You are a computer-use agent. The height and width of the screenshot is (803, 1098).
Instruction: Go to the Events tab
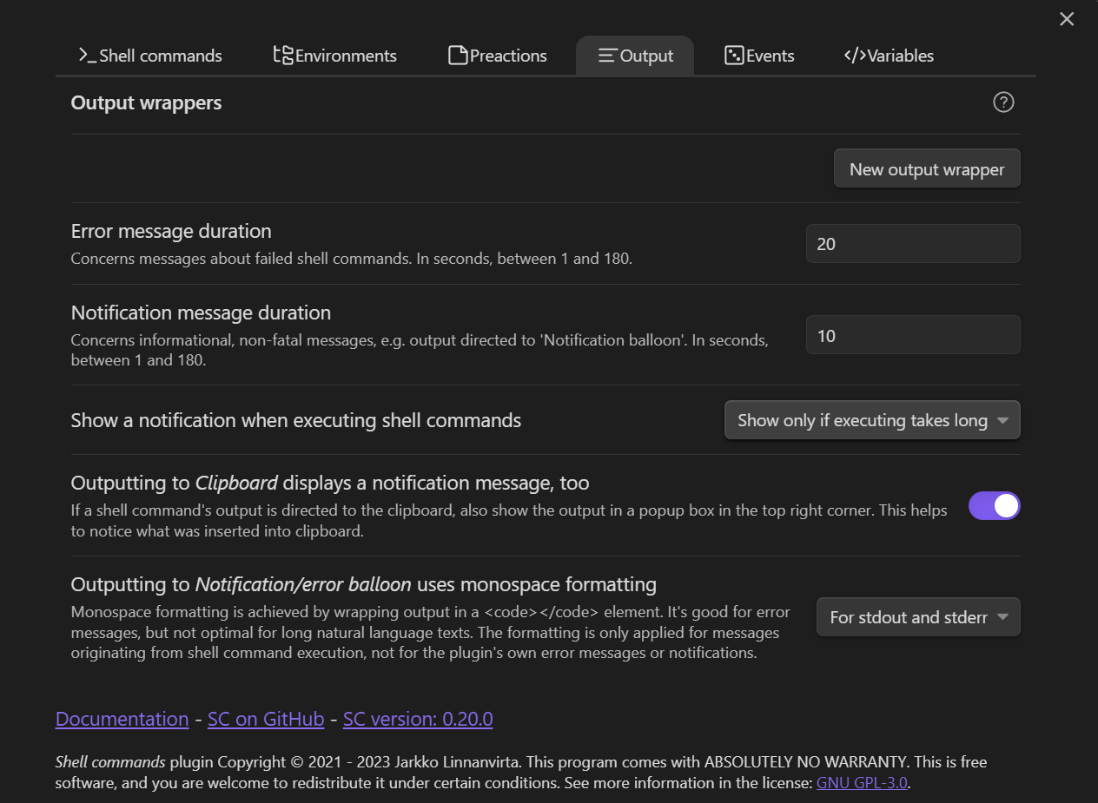tap(760, 56)
